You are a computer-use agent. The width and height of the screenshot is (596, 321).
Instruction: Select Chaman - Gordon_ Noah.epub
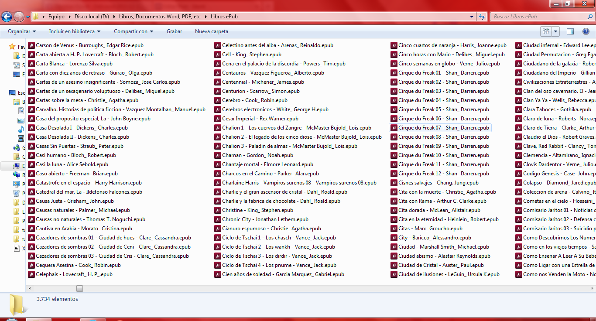(254, 155)
